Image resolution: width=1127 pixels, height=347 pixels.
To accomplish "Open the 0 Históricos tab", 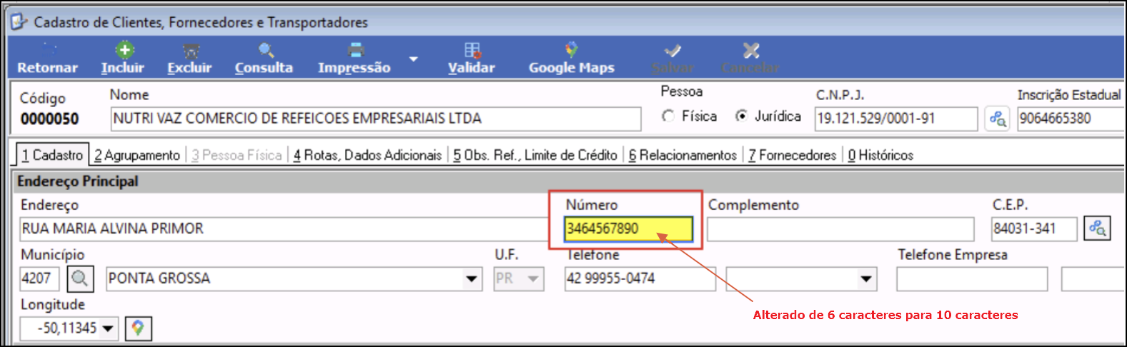I will point(880,155).
